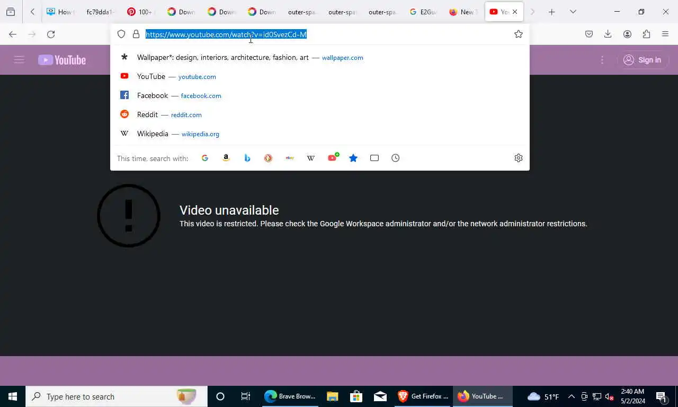Select YouTube youtube.com suggestion
Screen dimensions: 678x407
(320, 76)
